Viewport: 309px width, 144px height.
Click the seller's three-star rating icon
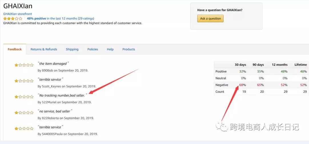13,19
